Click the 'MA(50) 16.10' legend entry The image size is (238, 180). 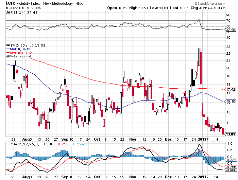coord(20,49)
